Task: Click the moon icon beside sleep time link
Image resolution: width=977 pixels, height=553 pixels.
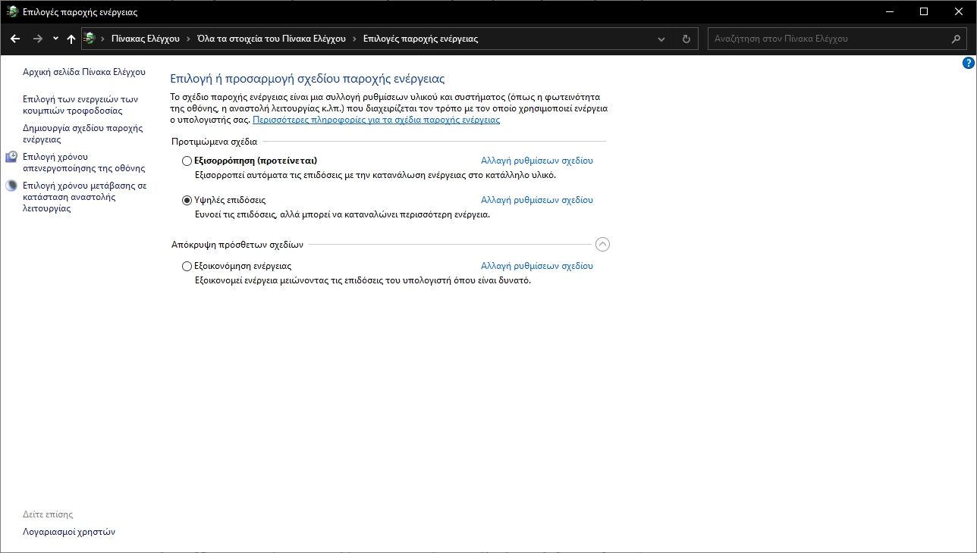Action: point(11,186)
